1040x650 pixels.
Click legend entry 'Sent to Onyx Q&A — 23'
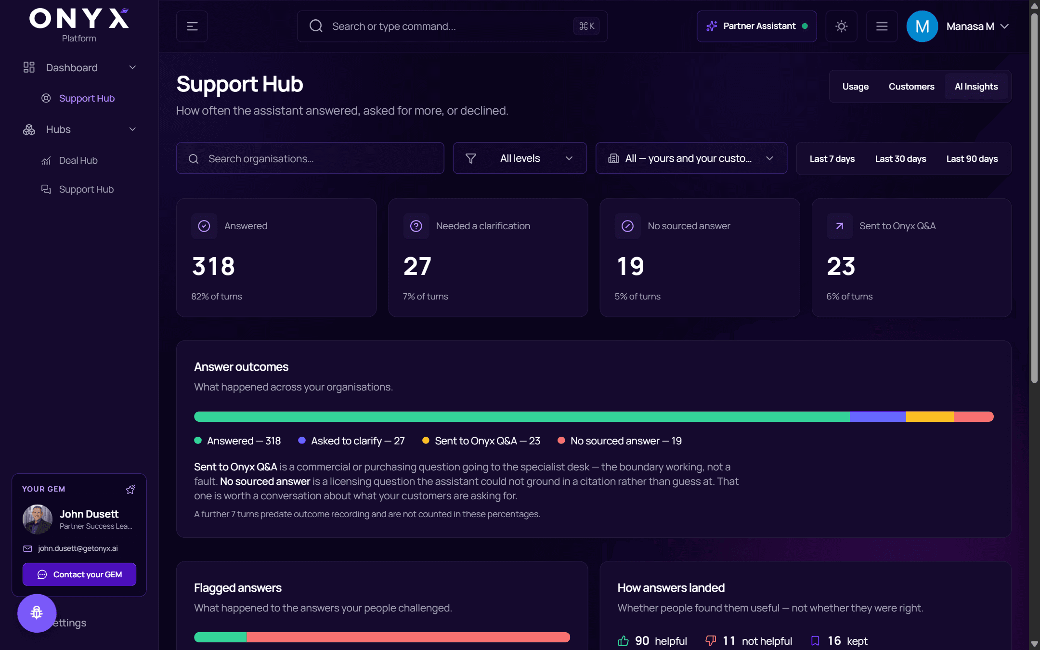coord(481,441)
